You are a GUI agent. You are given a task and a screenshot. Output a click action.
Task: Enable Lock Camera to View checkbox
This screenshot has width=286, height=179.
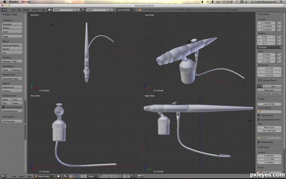(x=259, y=120)
